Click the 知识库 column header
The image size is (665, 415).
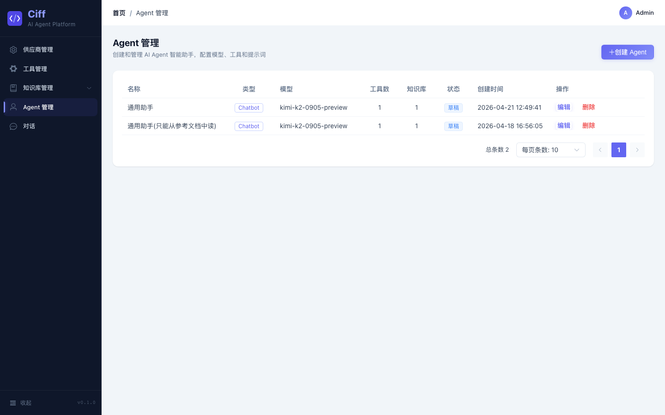tap(417, 89)
